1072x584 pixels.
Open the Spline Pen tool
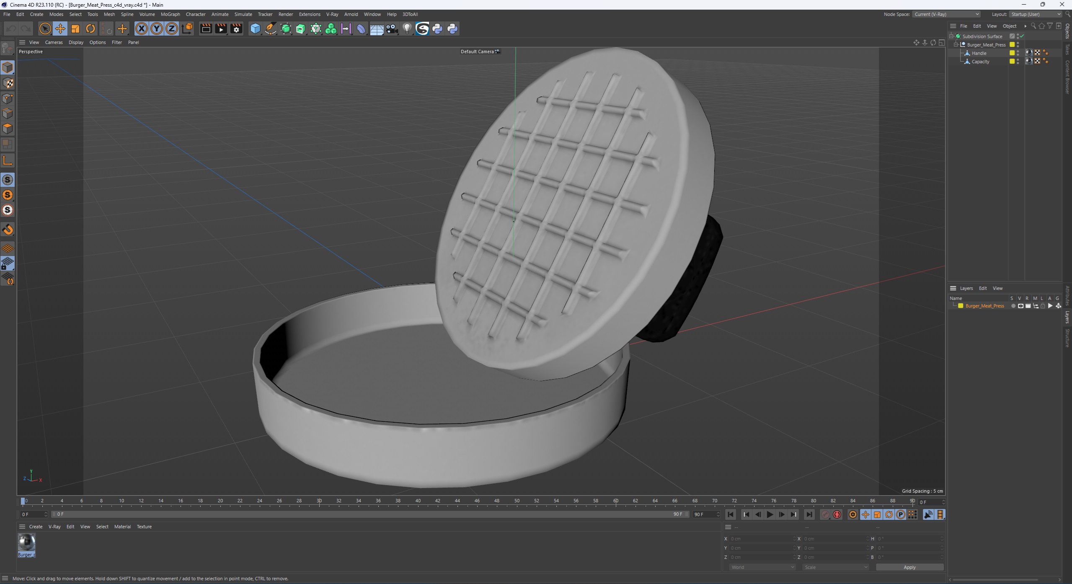[x=271, y=28]
